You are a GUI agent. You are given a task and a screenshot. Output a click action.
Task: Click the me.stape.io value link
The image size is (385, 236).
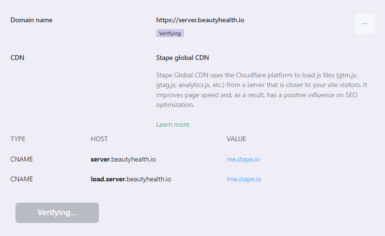[243, 159]
